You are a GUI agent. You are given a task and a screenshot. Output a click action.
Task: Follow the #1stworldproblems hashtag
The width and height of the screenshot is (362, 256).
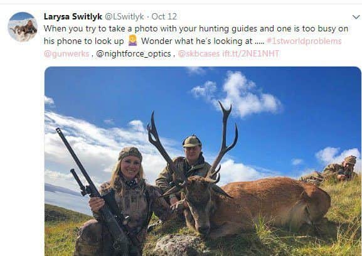point(304,41)
